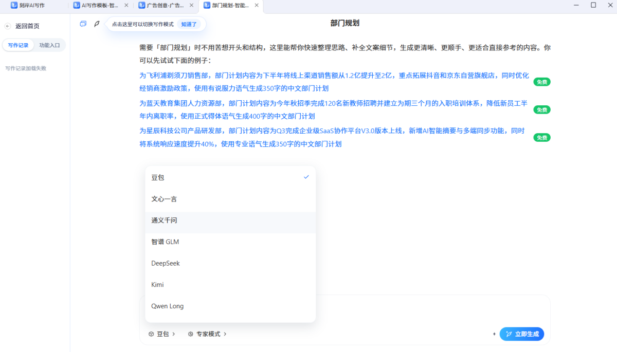617x352 pixels.
Task: Dismiss tooltip with 知道了 button
Action: click(x=189, y=24)
